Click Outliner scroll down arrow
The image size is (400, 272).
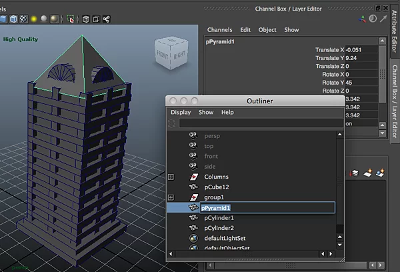click(340, 245)
